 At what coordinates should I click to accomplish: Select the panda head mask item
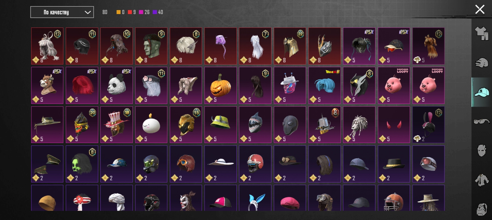117,86
